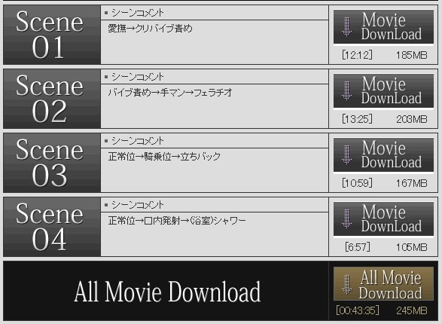Click the Scene 03 comment header bullet

click(106, 141)
